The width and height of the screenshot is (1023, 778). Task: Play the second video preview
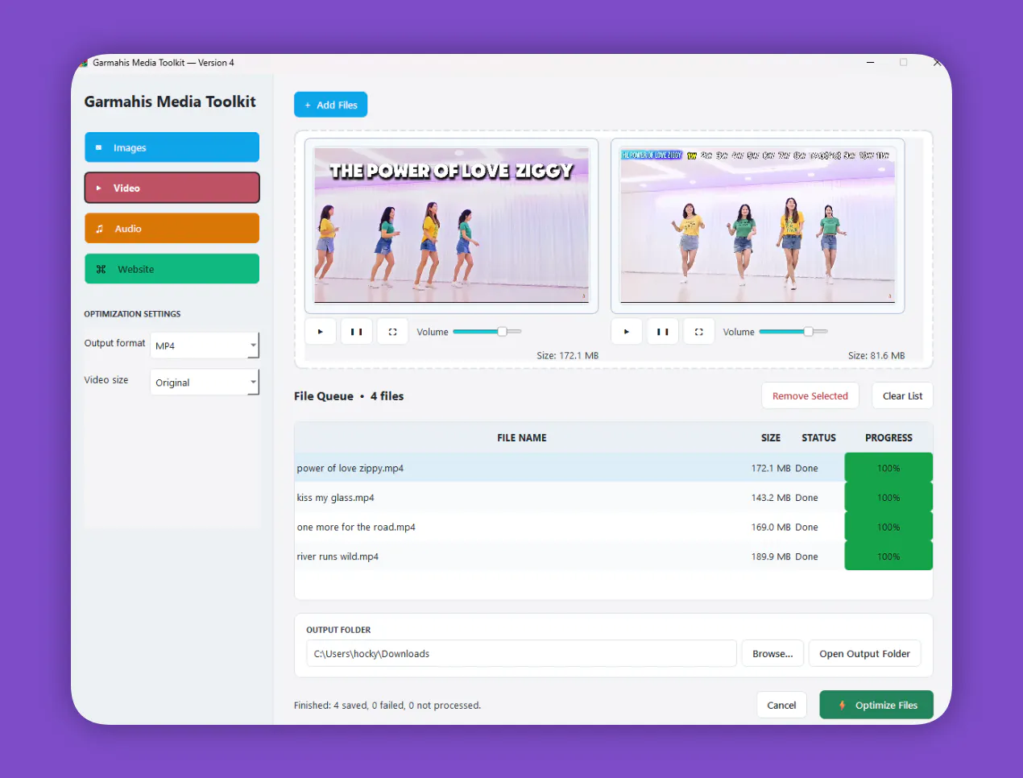pos(627,332)
